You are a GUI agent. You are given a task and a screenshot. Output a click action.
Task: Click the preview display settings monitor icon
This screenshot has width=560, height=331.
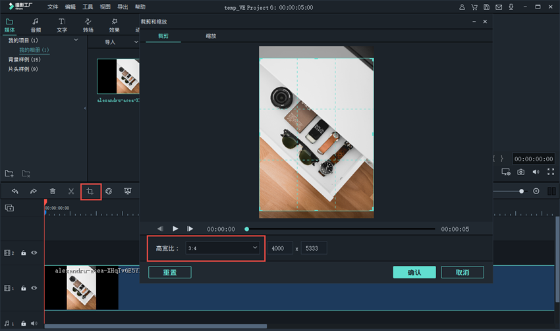[506, 172]
